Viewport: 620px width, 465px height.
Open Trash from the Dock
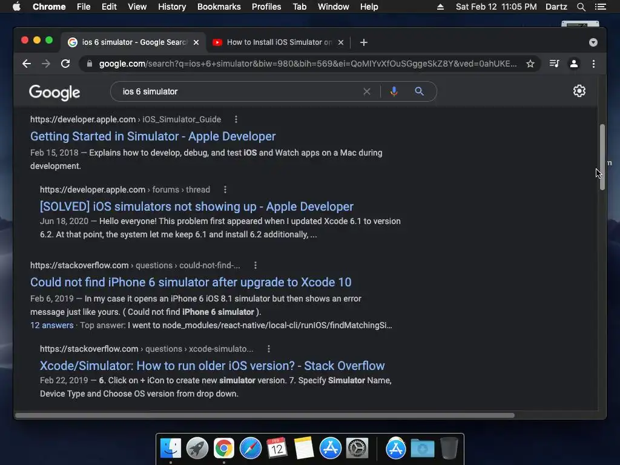pos(449,449)
